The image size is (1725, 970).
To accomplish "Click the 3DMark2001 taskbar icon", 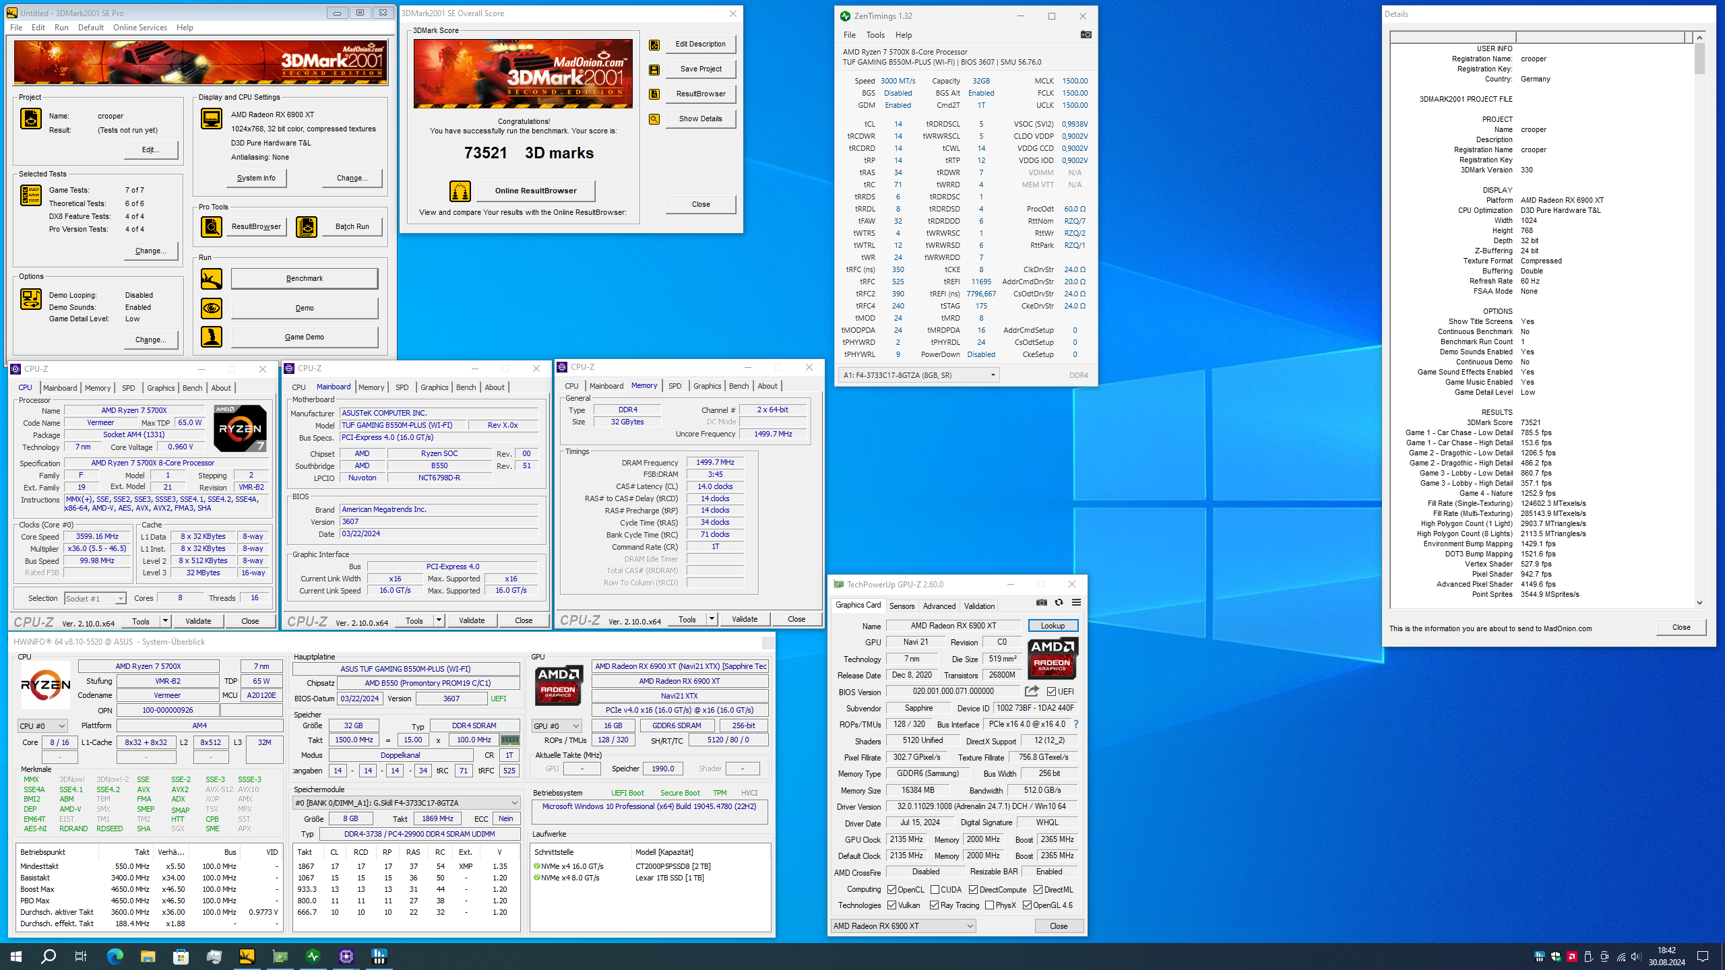I will [x=247, y=956].
